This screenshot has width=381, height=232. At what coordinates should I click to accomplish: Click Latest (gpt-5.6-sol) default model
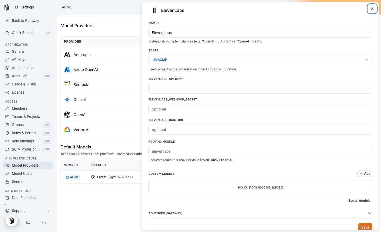coord(112,177)
